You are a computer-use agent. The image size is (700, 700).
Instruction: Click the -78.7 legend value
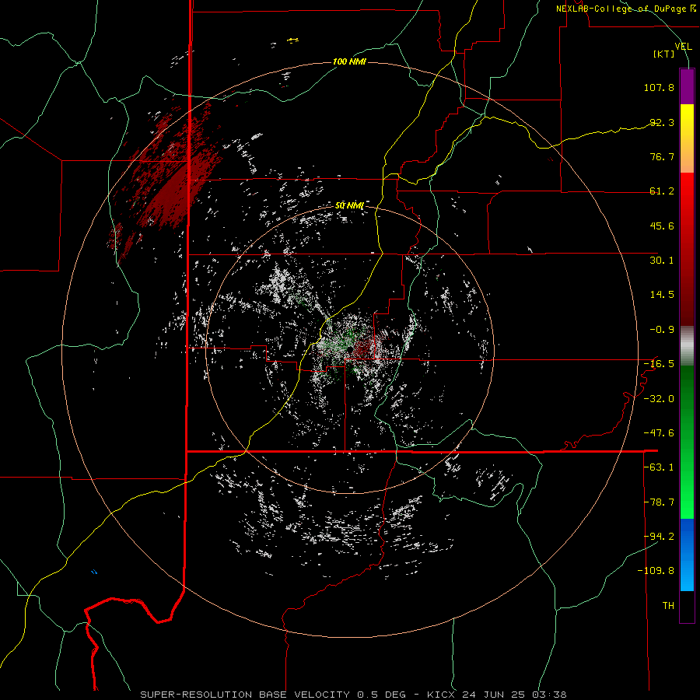point(659,502)
